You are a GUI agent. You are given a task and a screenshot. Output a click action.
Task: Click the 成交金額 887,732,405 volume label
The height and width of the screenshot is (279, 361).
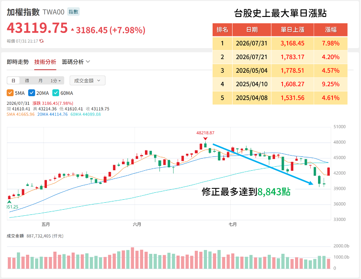[35, 236]
